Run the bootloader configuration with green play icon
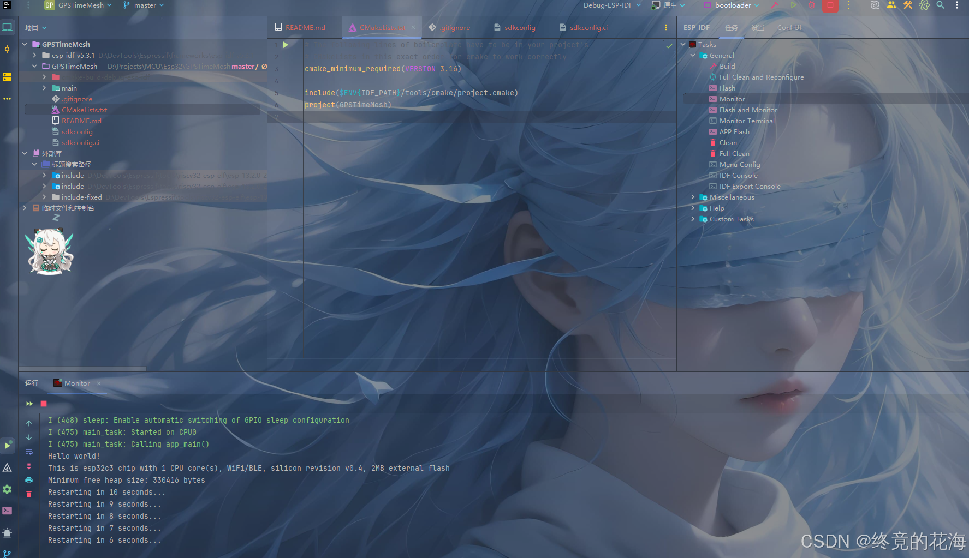The width and height of the screenshot is (969, 558). pyautogui.click(x=793, y=5)
